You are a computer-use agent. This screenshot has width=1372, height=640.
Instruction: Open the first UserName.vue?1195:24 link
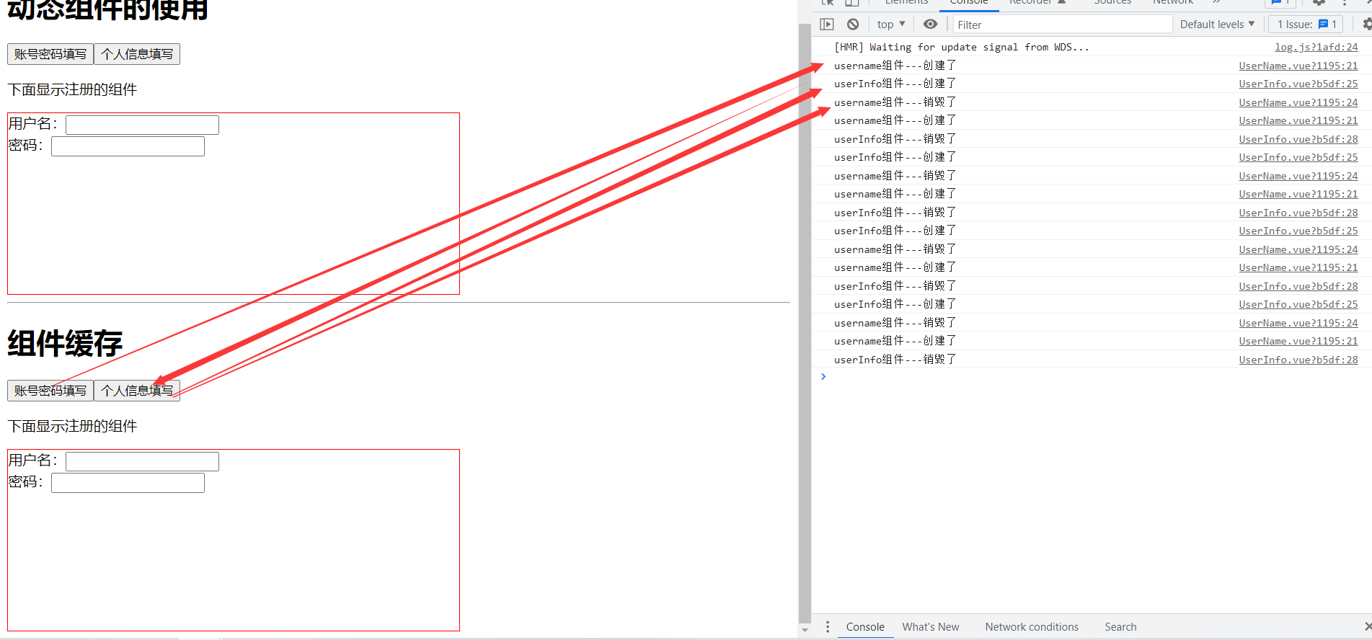click(x=1298, y=102)
